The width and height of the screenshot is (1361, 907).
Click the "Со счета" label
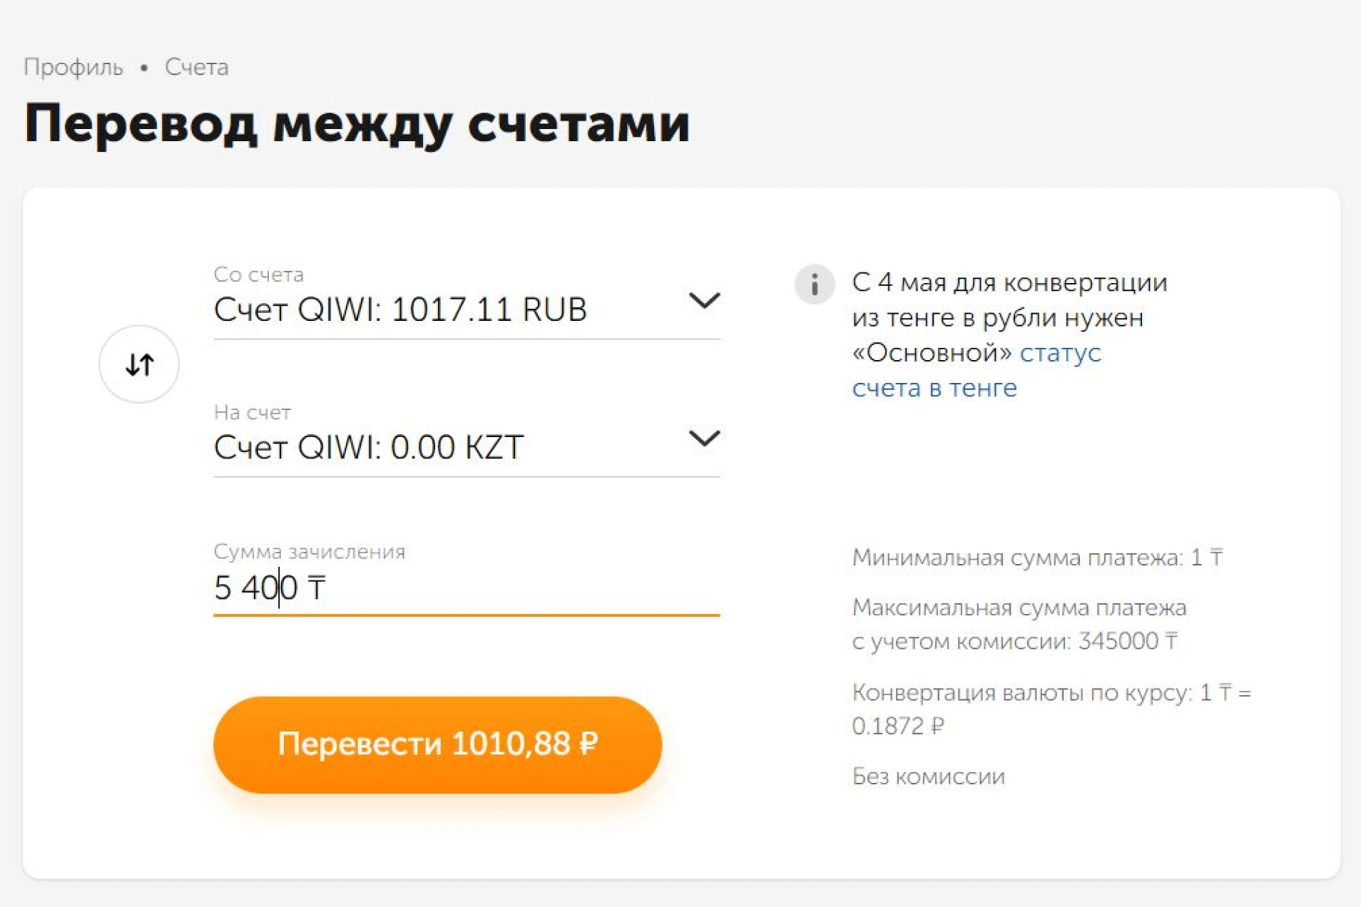point(258,275)
